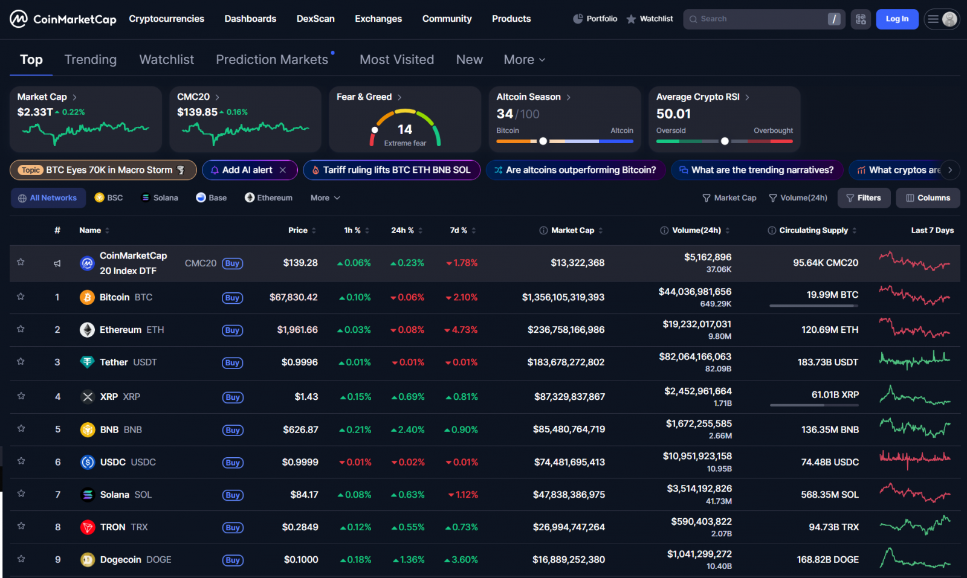Click the Buy button next to Ethereum

pos(232,330)
